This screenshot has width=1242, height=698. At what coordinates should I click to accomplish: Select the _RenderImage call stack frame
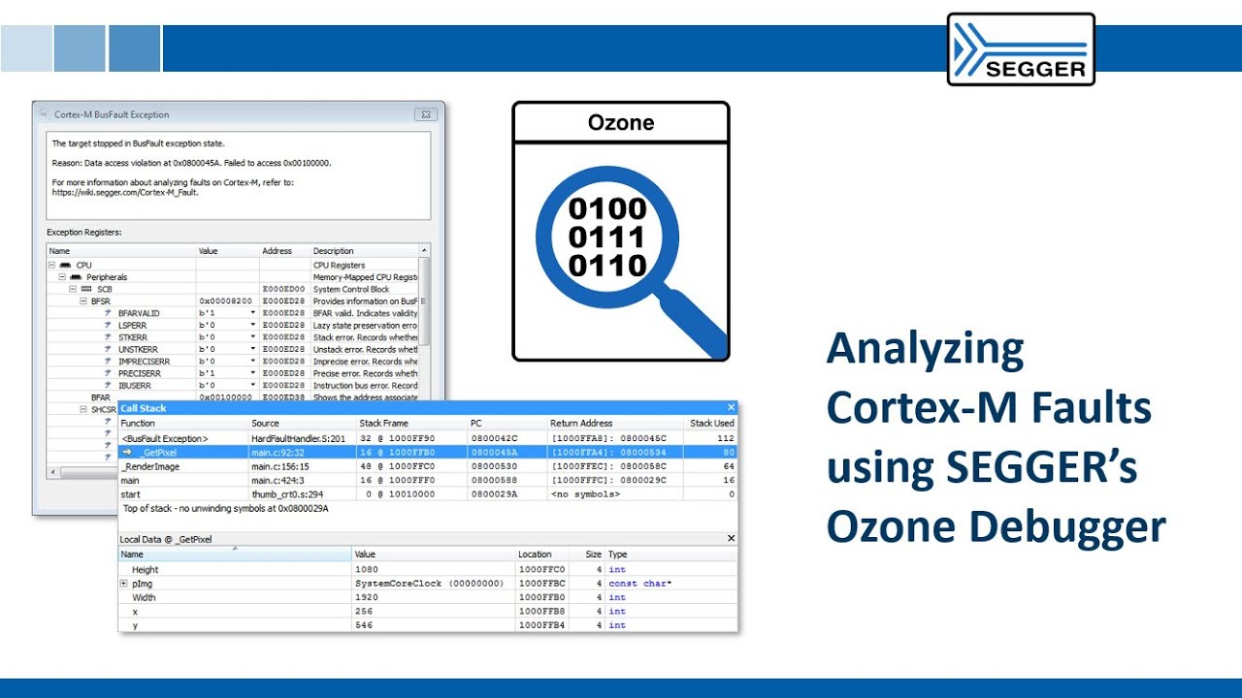(x=427, y=466)
